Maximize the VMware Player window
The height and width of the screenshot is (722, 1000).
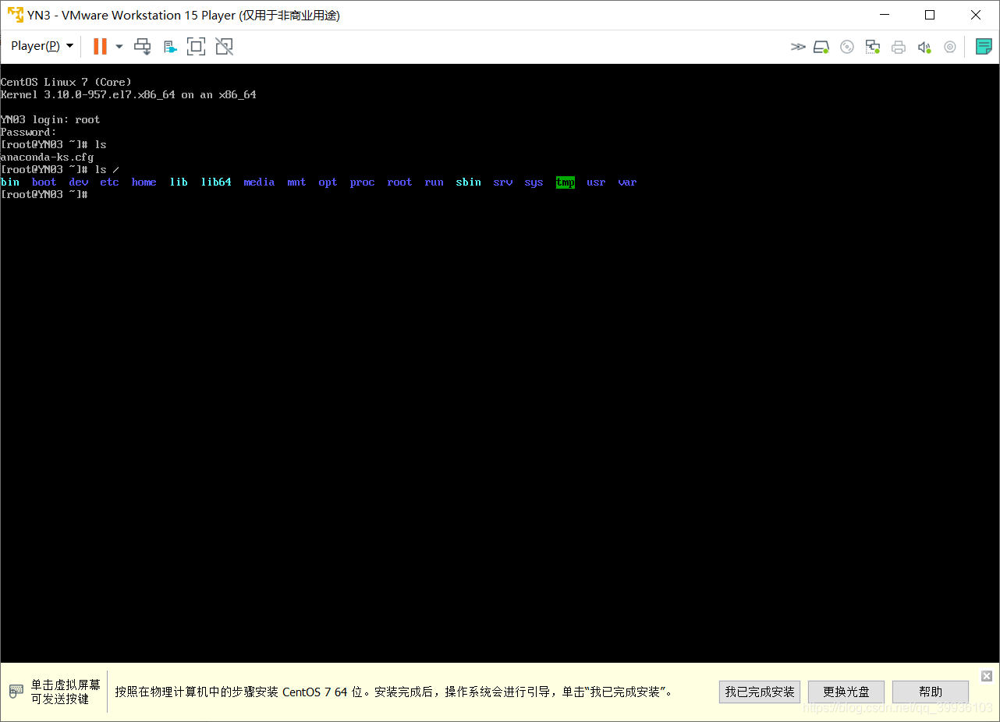point(930,15)
